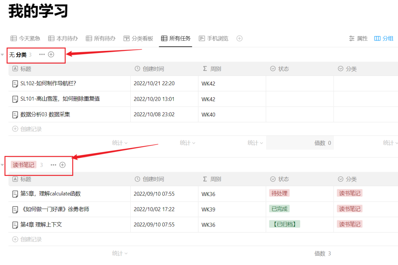Select the 所有待办 view tab
The width and height of the screenshot is (398, 265).
pyautogui.click(x=101, y=38)
